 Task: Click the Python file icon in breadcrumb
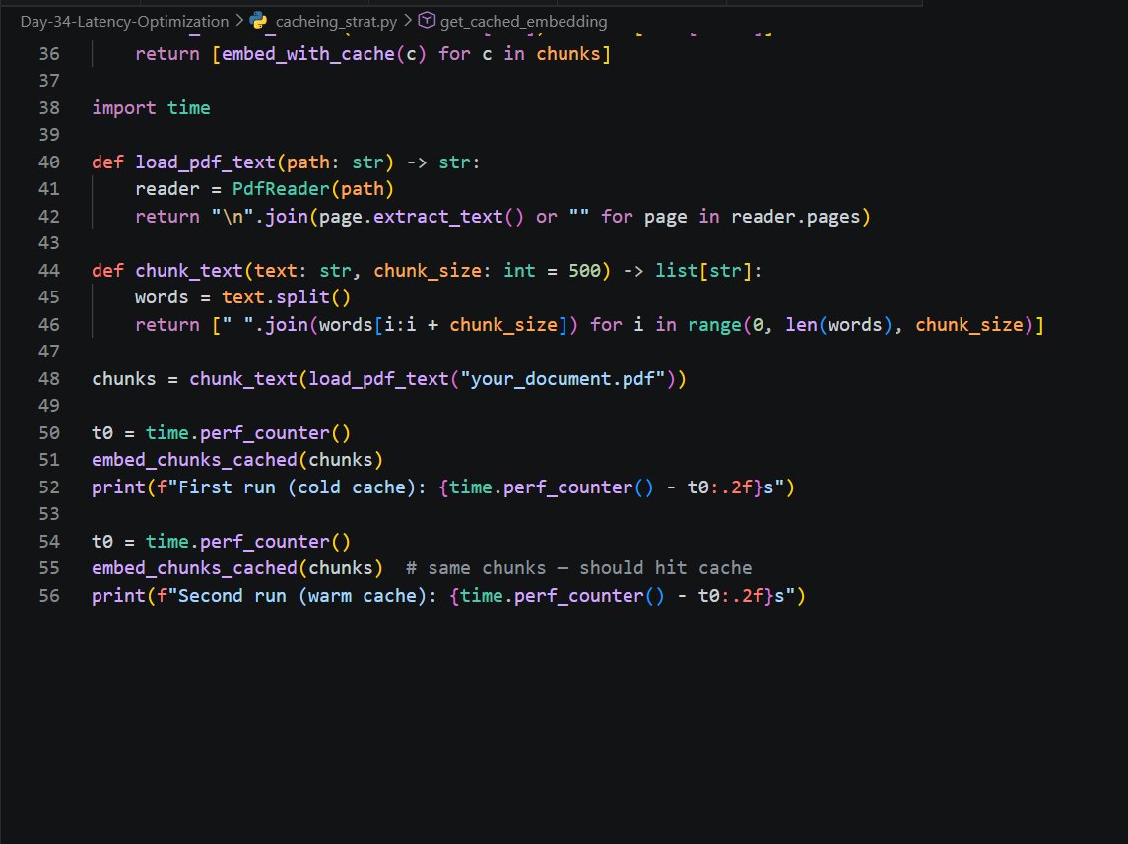(258, 21)
